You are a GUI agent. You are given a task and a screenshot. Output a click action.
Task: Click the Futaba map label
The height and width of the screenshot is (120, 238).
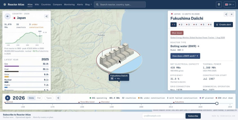101,35
